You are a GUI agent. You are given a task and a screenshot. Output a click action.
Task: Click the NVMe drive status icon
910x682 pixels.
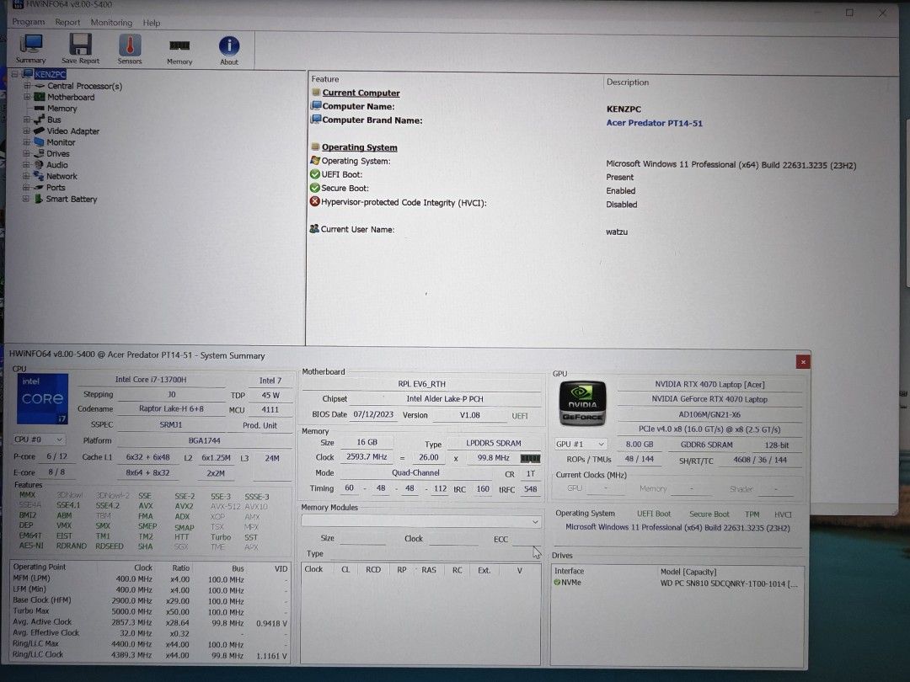pos(557,583)
